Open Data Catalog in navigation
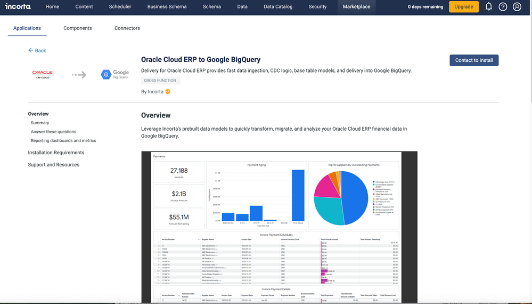 (x=278, y=6)
